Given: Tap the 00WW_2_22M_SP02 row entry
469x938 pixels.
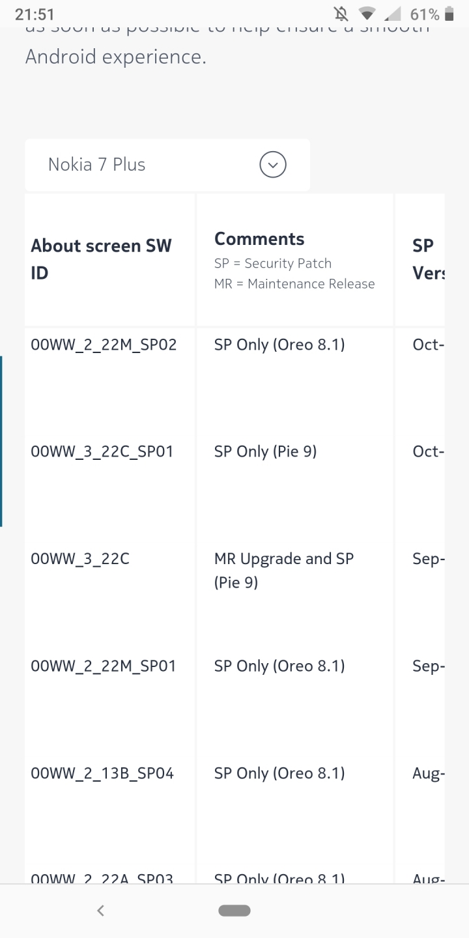Looking at the screenshot, I should coord(104,345).
